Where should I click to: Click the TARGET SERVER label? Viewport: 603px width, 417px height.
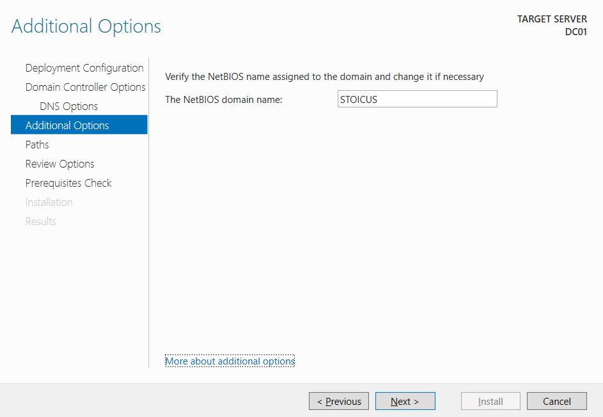coord(552,19)
